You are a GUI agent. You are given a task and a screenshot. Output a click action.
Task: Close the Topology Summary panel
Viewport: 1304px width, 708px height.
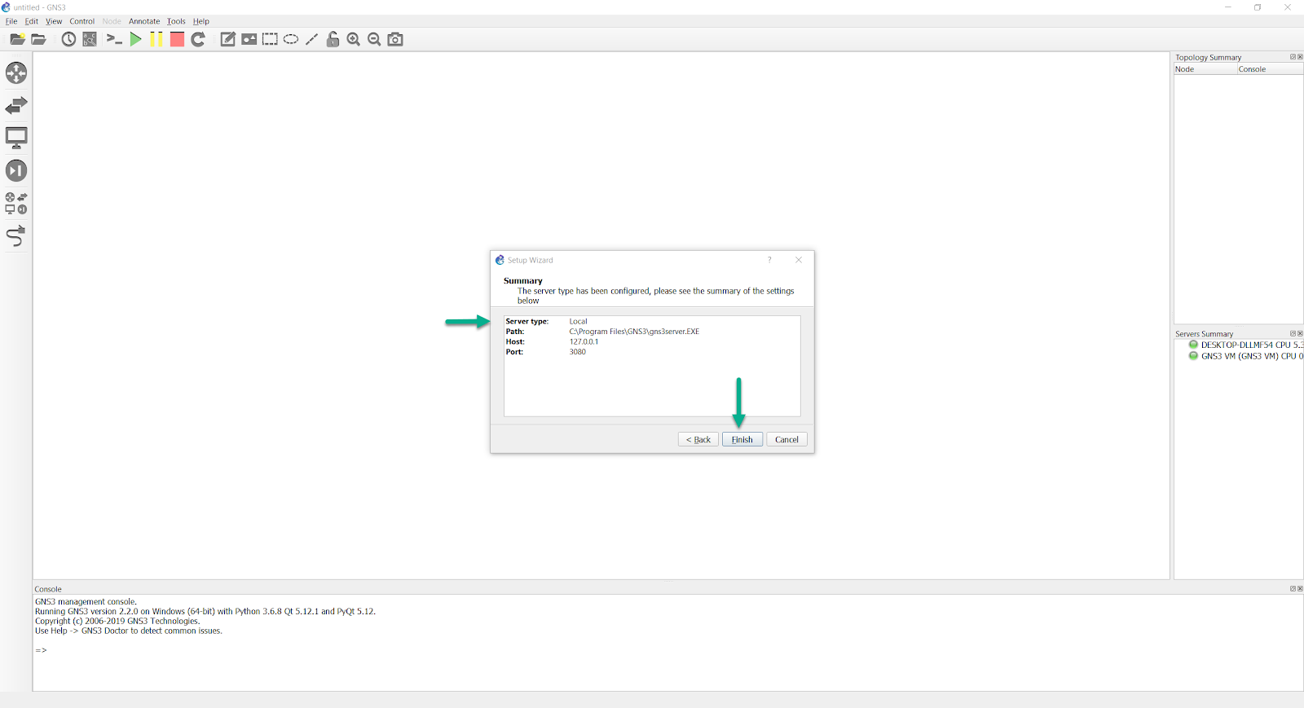click(x=1300, y=57)
